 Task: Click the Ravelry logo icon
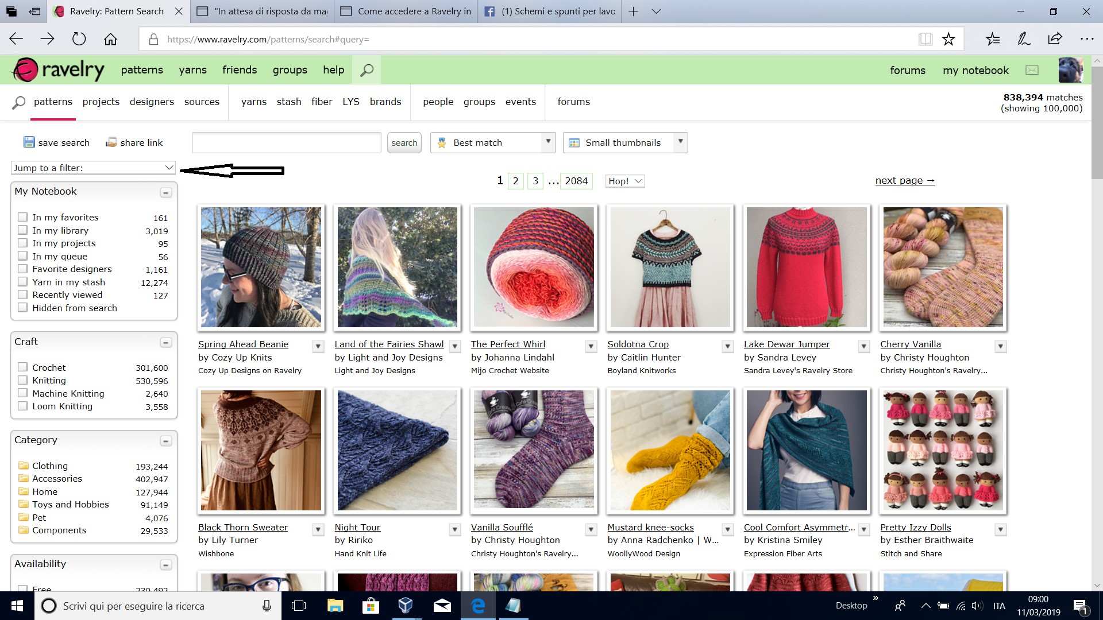(x=25, y=70)
